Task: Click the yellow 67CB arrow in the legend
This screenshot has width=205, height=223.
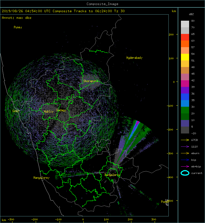Action: (x=185, y=140)
